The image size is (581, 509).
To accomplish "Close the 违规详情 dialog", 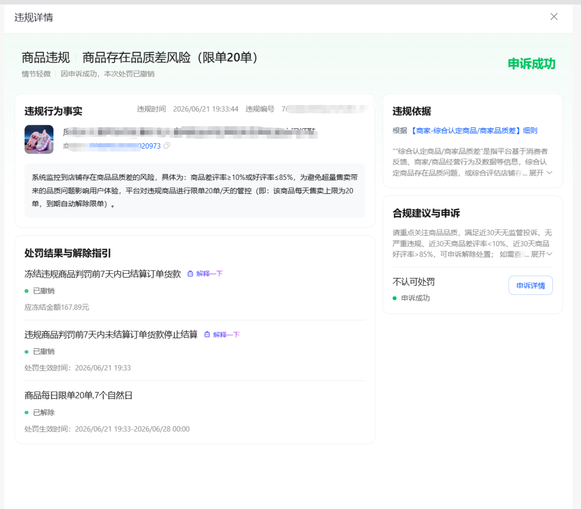I will pos(554,17).
